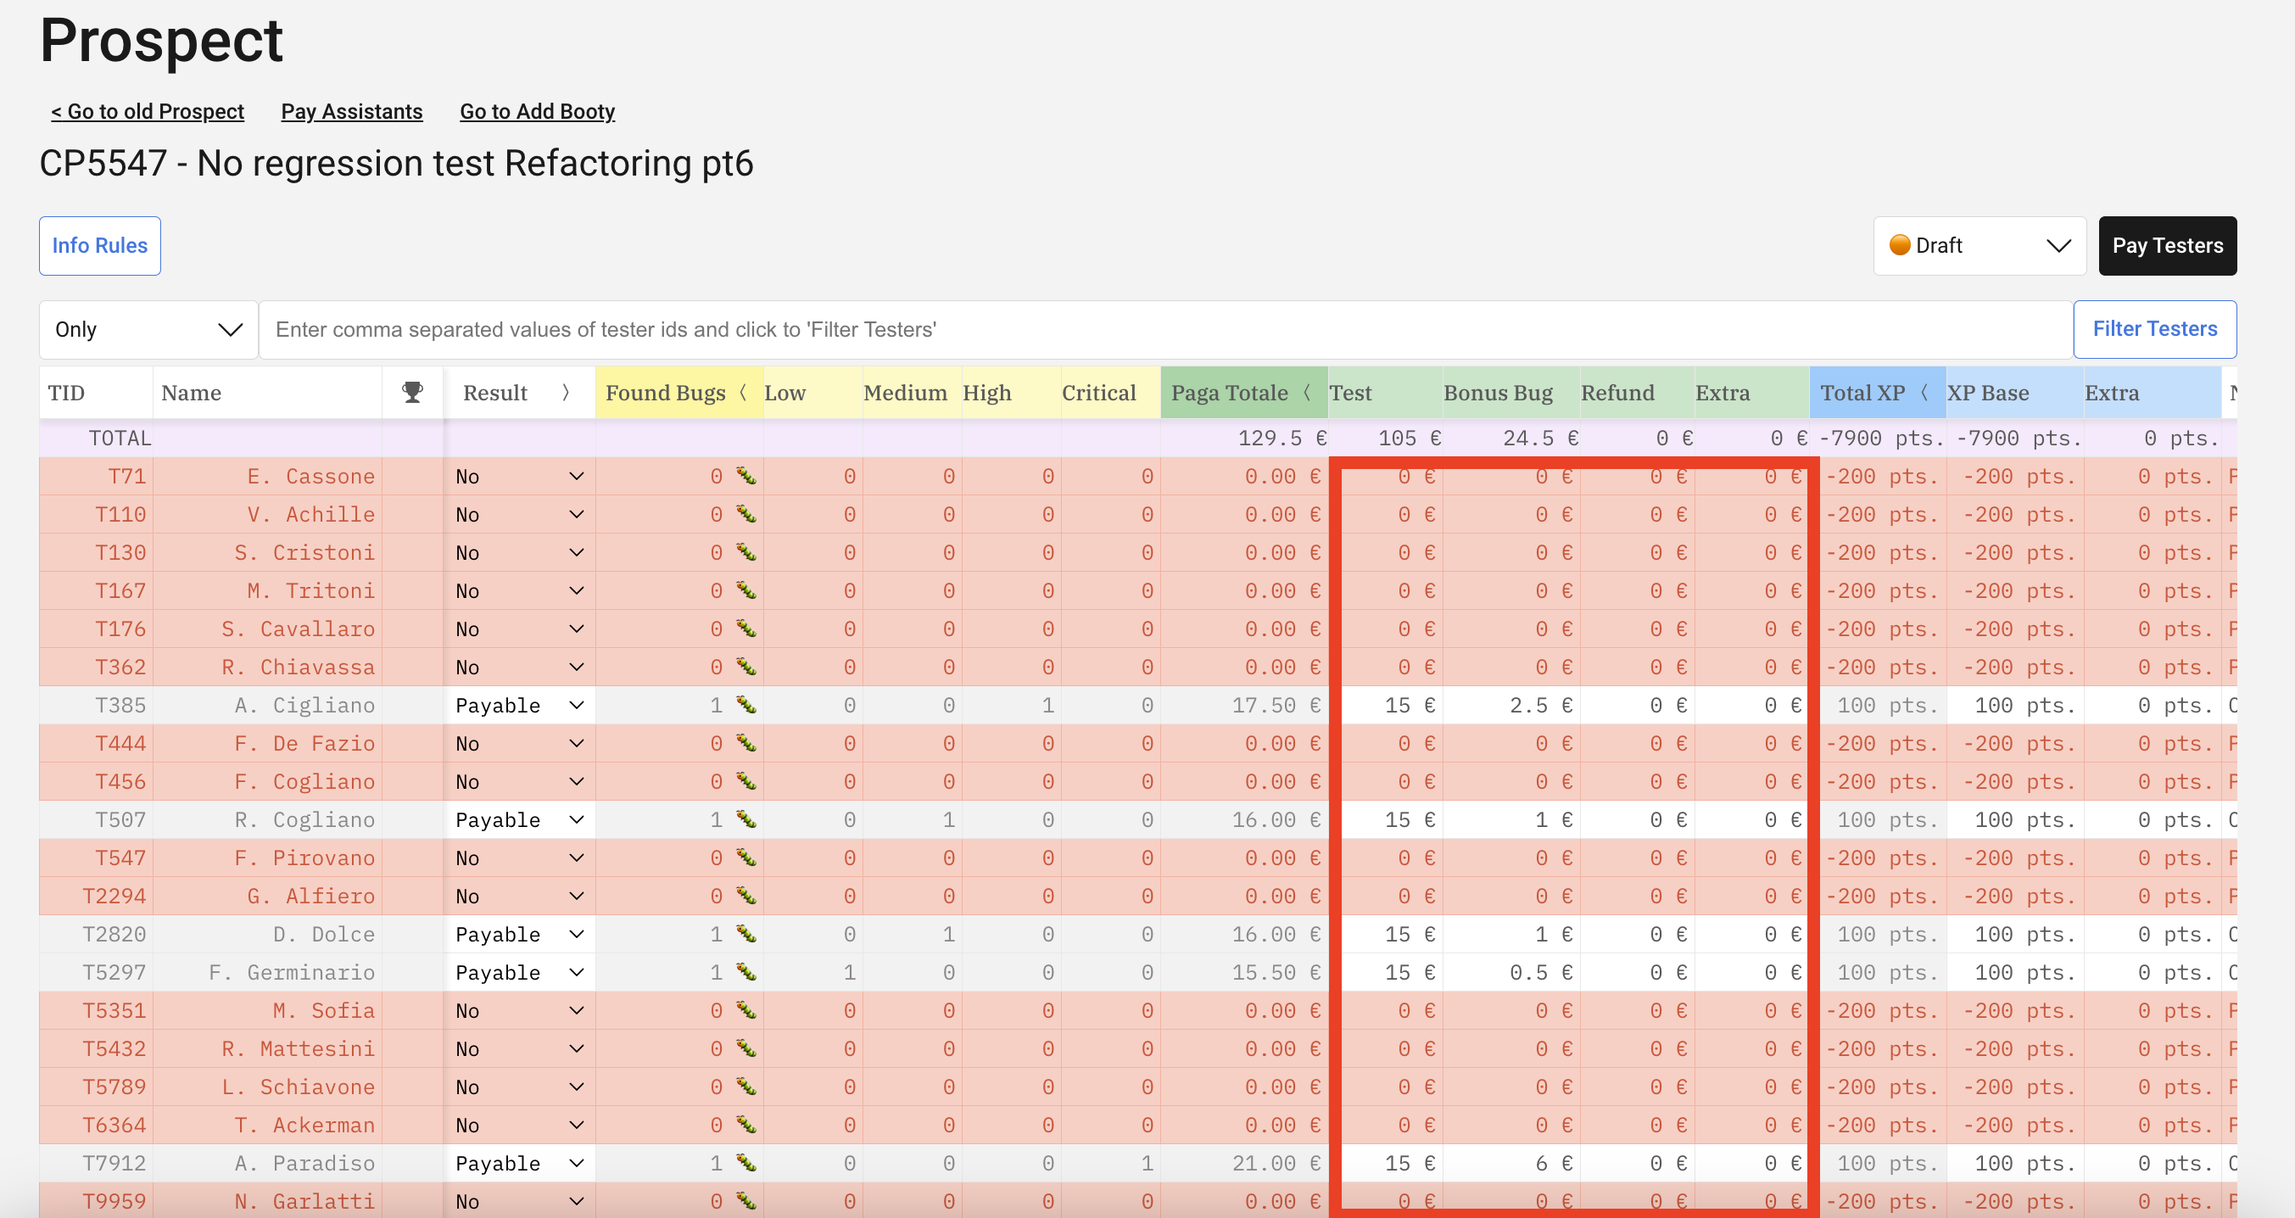Collapse the Found Bugs column group
The image size is (2295, 1218).
(x=743, y=392)
